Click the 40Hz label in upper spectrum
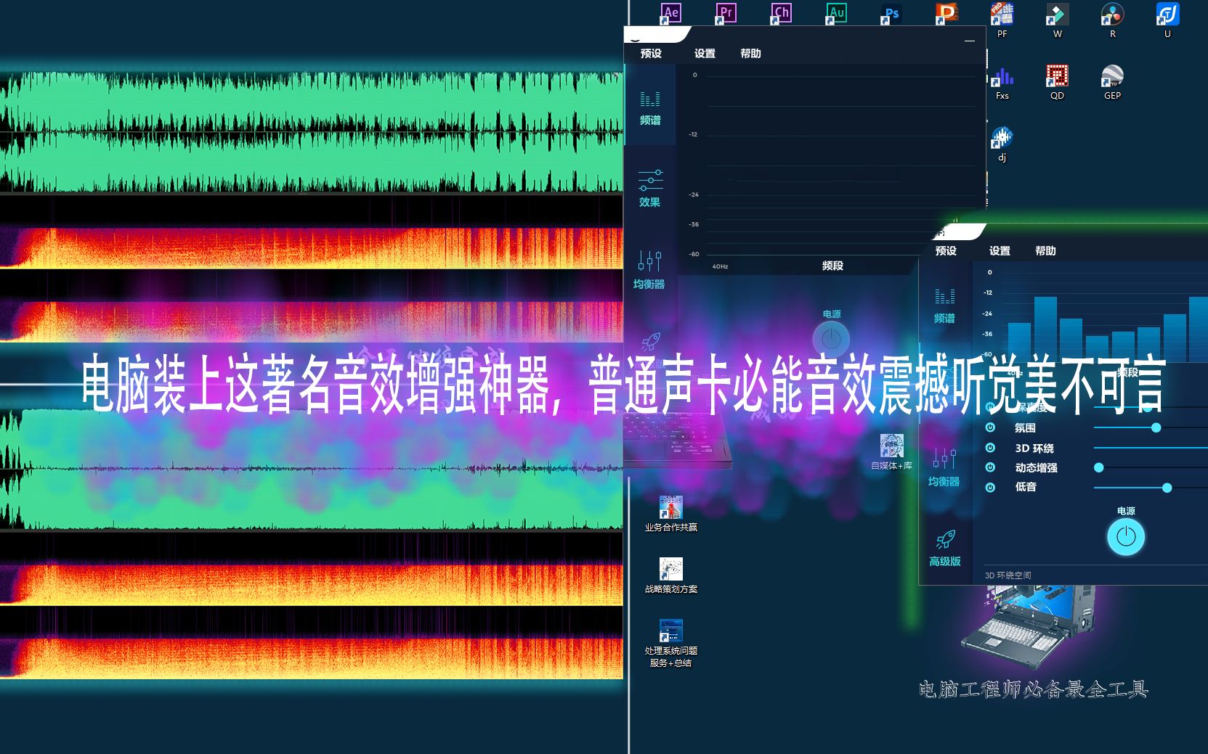 pos(720,266)
